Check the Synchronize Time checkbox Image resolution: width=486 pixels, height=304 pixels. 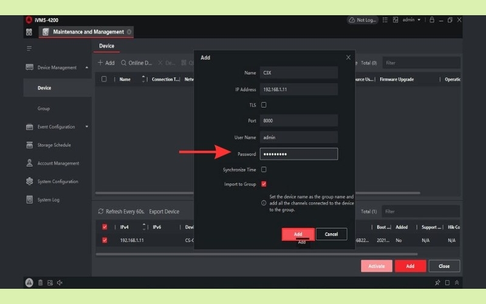pyautogui.click(x=264, y=170)
